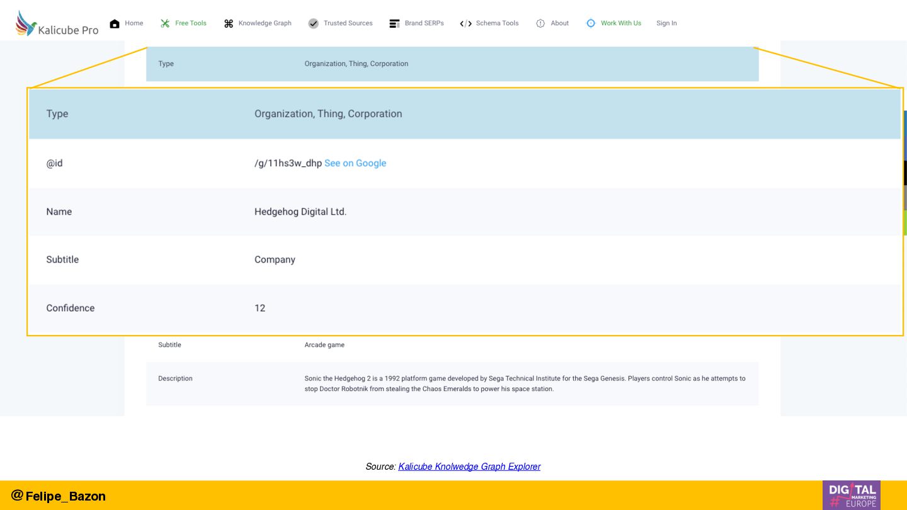The height and width of the screenshot is (510, 907).
Task: Click the small Organization, Thing, Corporation text
Action: (x=357, y=64)
